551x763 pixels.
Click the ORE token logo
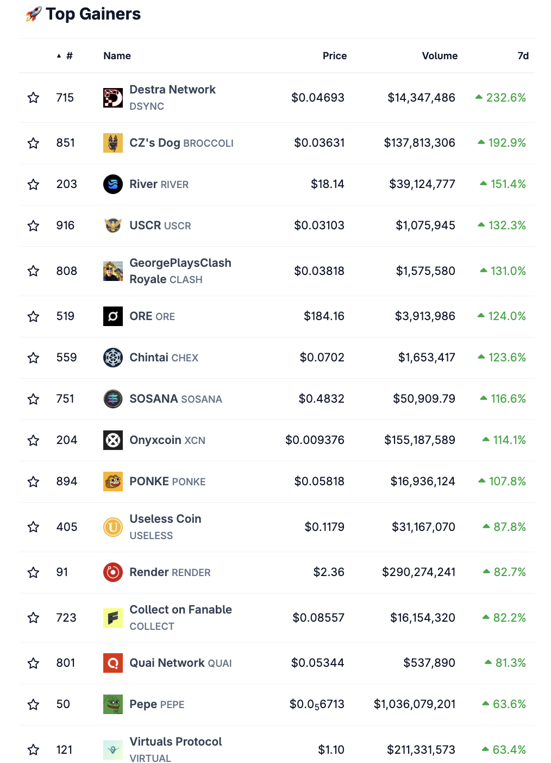click(x=112, y=316)
